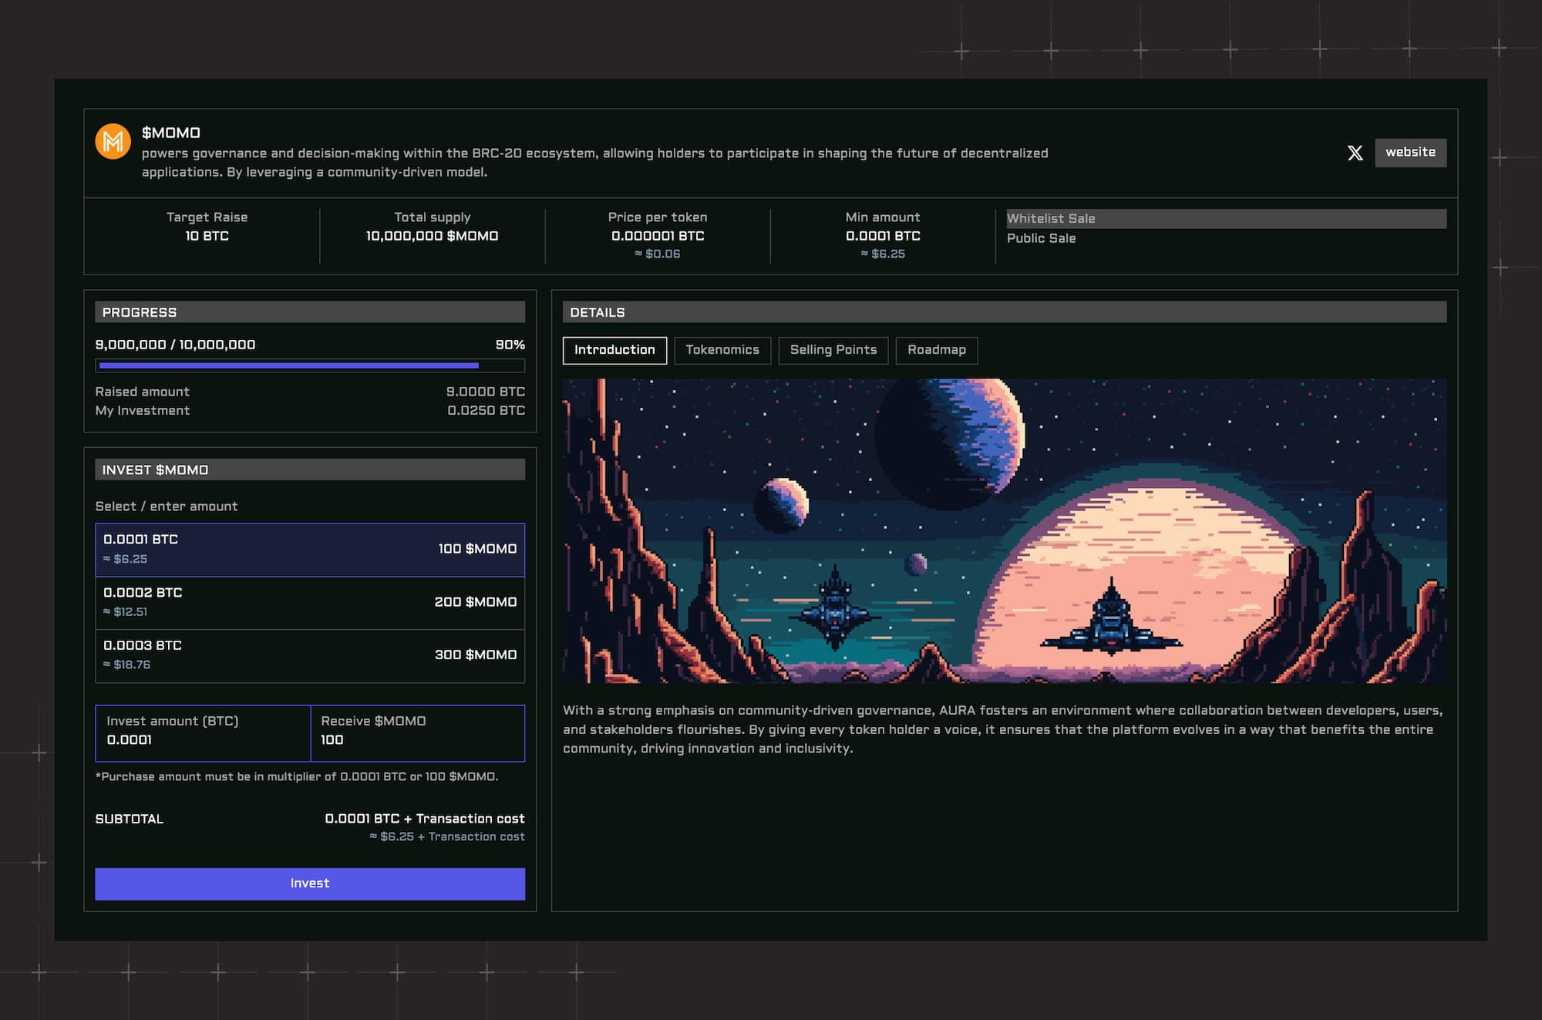Click the Invest amount (BTC) input field
Image resolution: width=1542 pixels, height=1020 pixels.
click(x=203, y=734)
